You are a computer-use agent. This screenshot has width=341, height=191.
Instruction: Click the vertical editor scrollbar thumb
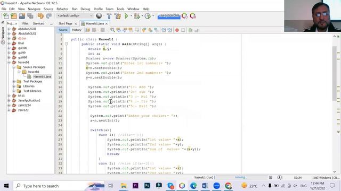(x=335, y=73)
